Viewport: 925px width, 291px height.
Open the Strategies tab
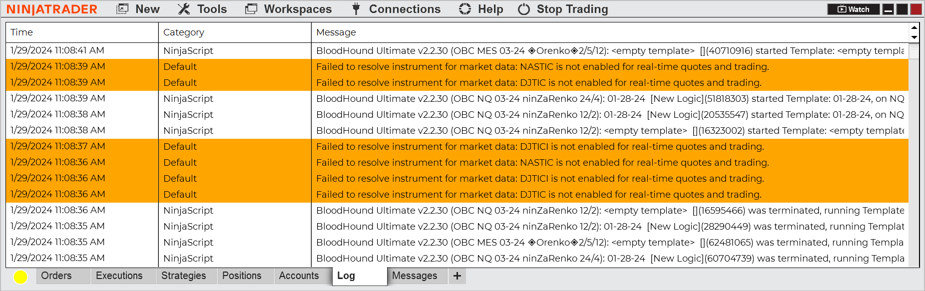pos(183,276)
